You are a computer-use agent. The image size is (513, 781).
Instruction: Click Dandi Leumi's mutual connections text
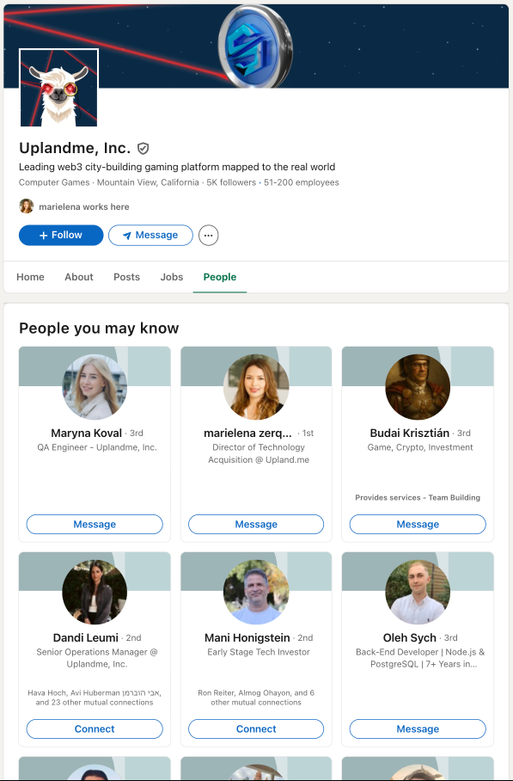tap(95, 698)
